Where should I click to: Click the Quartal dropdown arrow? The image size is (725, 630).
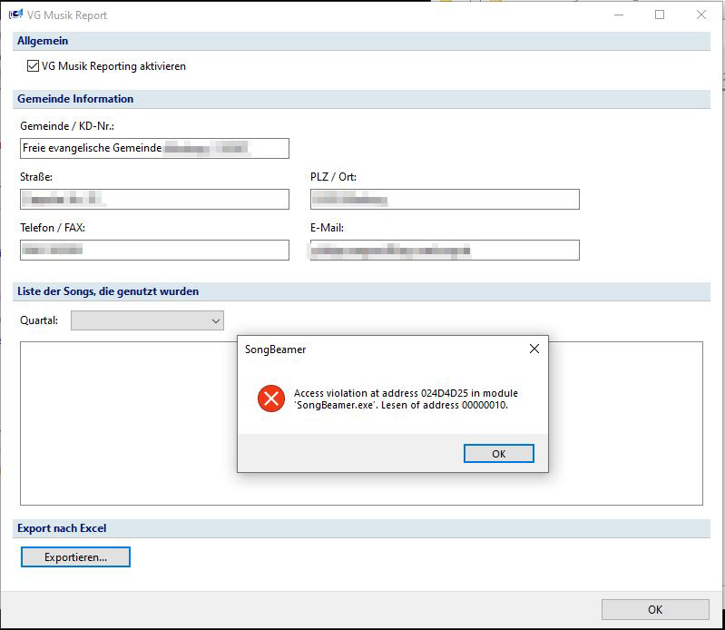point(215,321)
